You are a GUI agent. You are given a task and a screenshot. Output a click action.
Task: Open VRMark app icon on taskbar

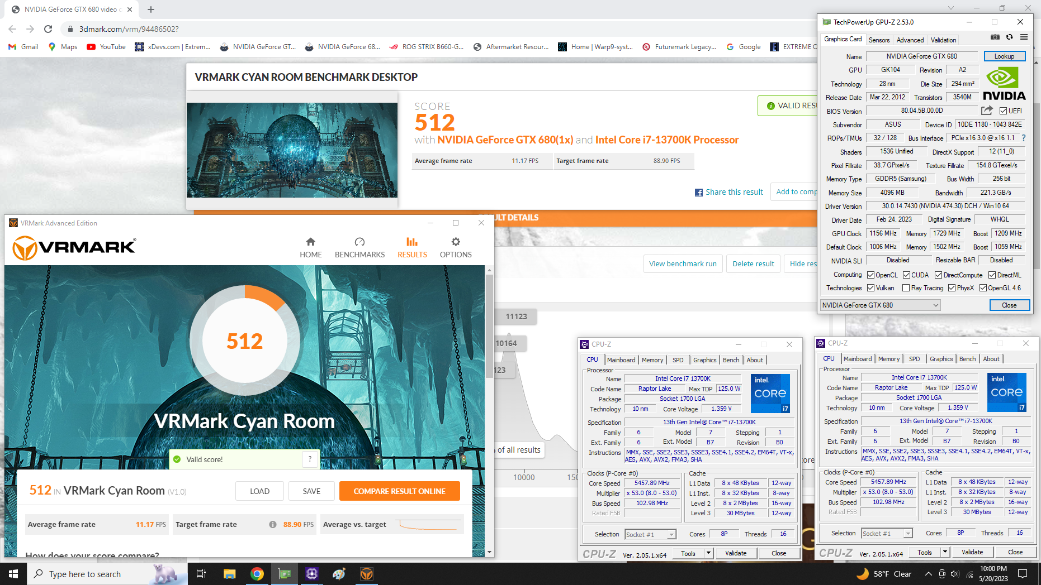367,574
